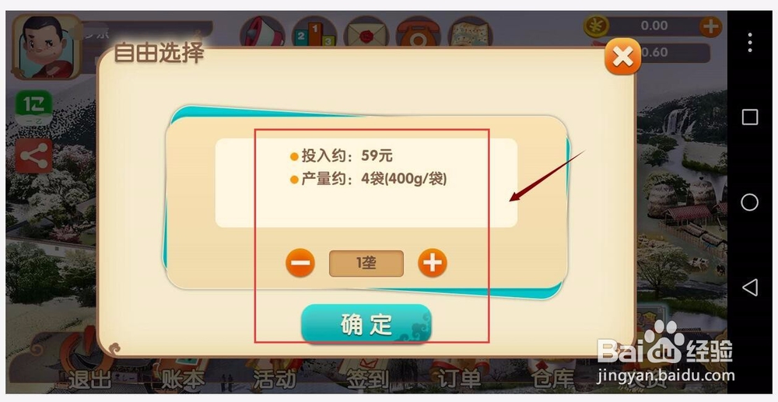Select the 1垄 quantity field

tap(366, 264)
